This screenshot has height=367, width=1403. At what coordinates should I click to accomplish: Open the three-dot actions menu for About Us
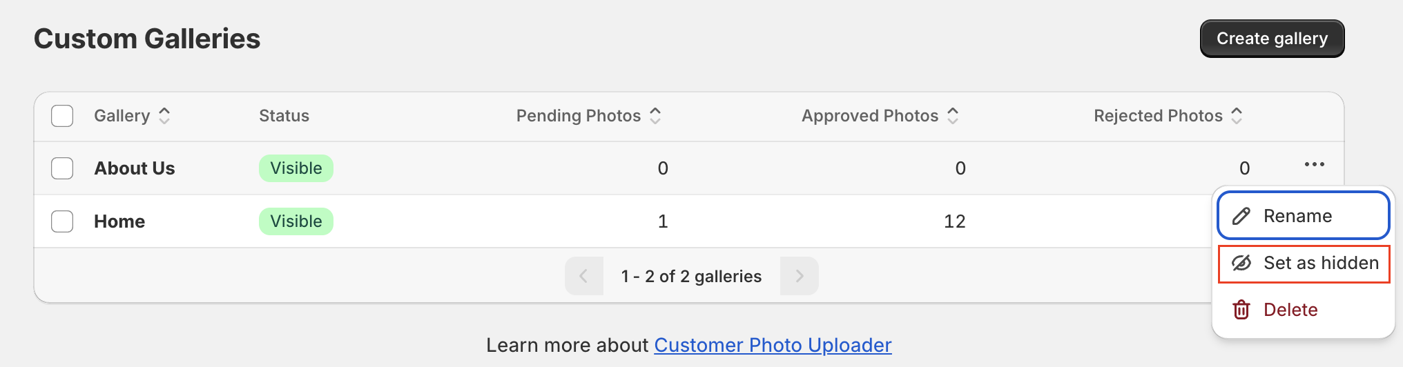[1314, 164]
